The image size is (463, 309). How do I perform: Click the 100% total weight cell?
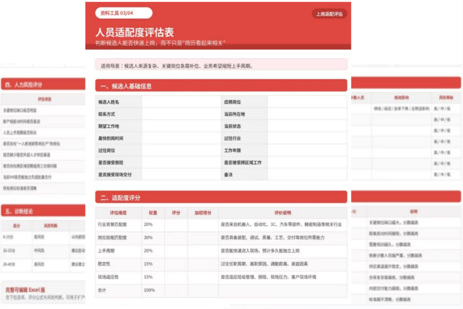tap(149, 290)
